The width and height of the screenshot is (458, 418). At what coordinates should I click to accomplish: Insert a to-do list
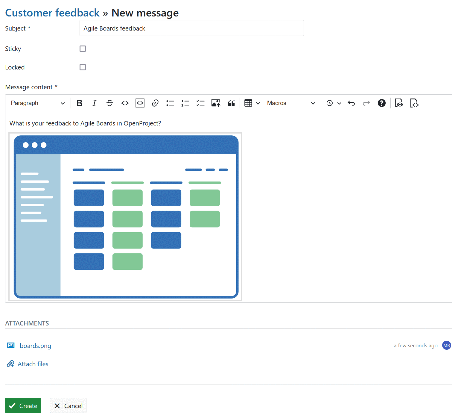pyautogui.click(x=200, y=103)
